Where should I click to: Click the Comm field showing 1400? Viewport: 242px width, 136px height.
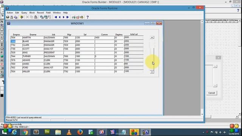point(104,38)
